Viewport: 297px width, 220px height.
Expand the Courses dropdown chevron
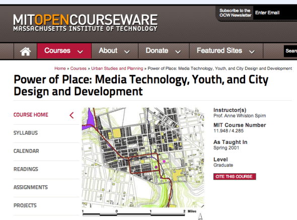80,52
